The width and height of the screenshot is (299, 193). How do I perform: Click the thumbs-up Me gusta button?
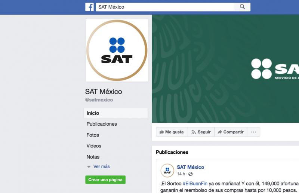[x=172, y=132]
